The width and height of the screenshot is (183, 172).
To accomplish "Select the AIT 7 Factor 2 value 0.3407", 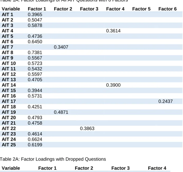I will (x=61, y=47).
